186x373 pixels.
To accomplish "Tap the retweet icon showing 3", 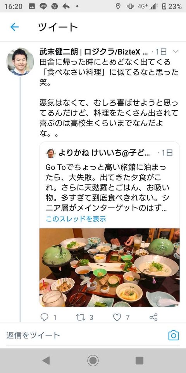I will [81, 317].
